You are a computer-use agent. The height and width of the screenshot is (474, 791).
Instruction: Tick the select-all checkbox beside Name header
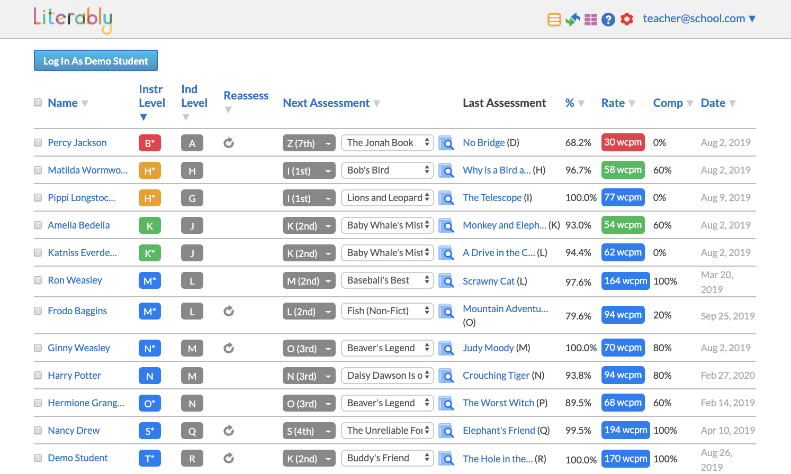pos(38,103)
